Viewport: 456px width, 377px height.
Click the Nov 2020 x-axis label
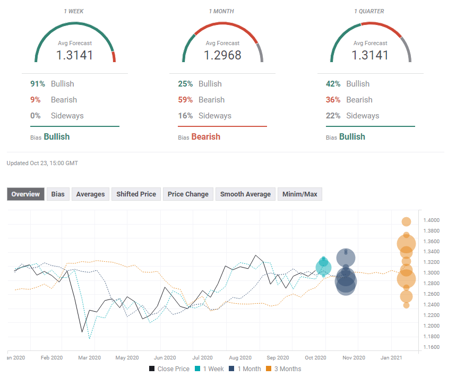(x=354, y=357)
